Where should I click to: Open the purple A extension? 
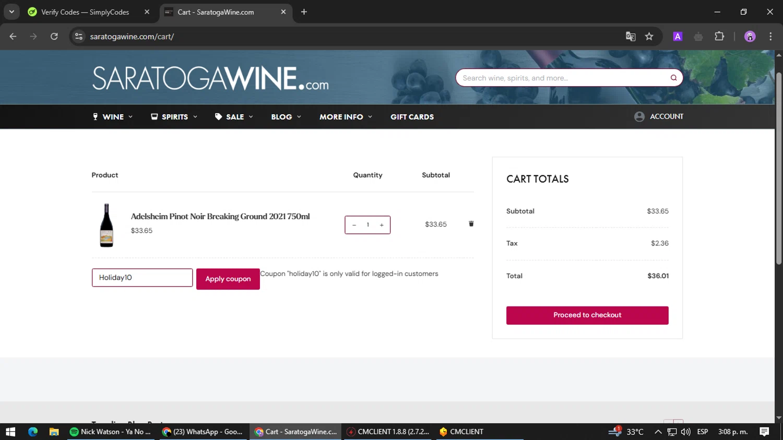coord(678,37)
